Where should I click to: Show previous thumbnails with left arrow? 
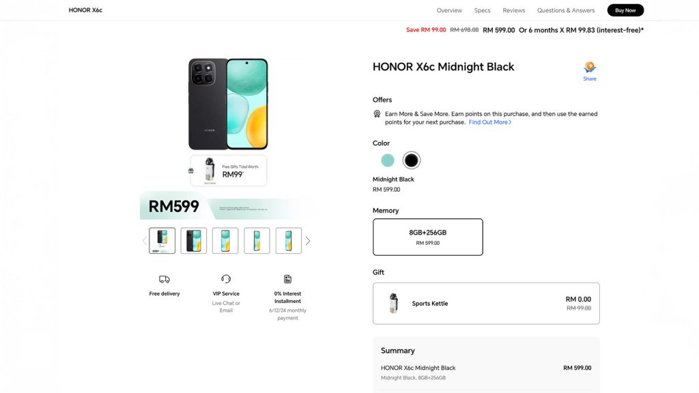tap(144, 241)
